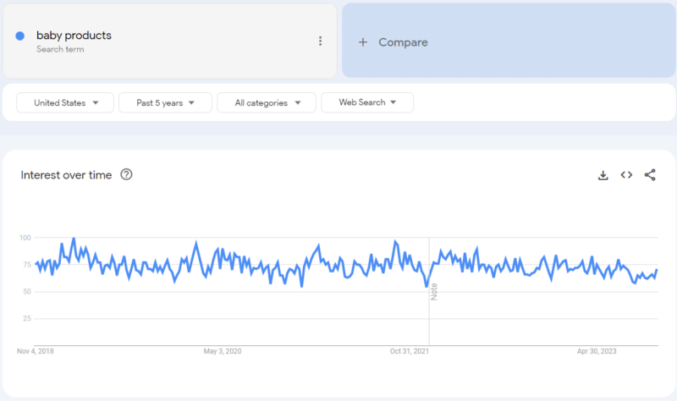
Task: Open the three-dot menu for baby products
Action: (x=320, y=41)
